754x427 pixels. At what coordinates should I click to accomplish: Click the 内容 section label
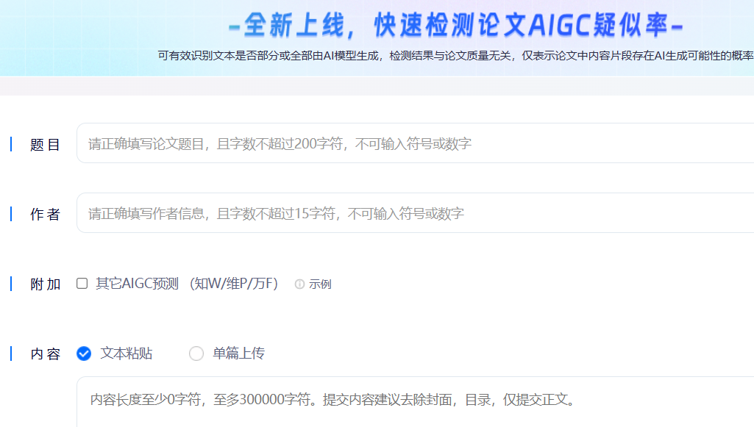point(45,354)
